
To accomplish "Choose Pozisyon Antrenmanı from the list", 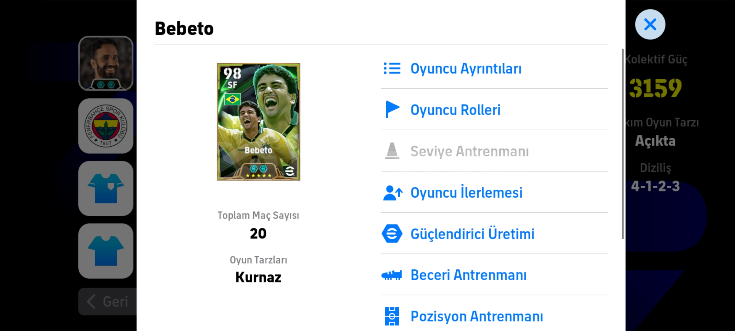I will [x=477, y=316].
